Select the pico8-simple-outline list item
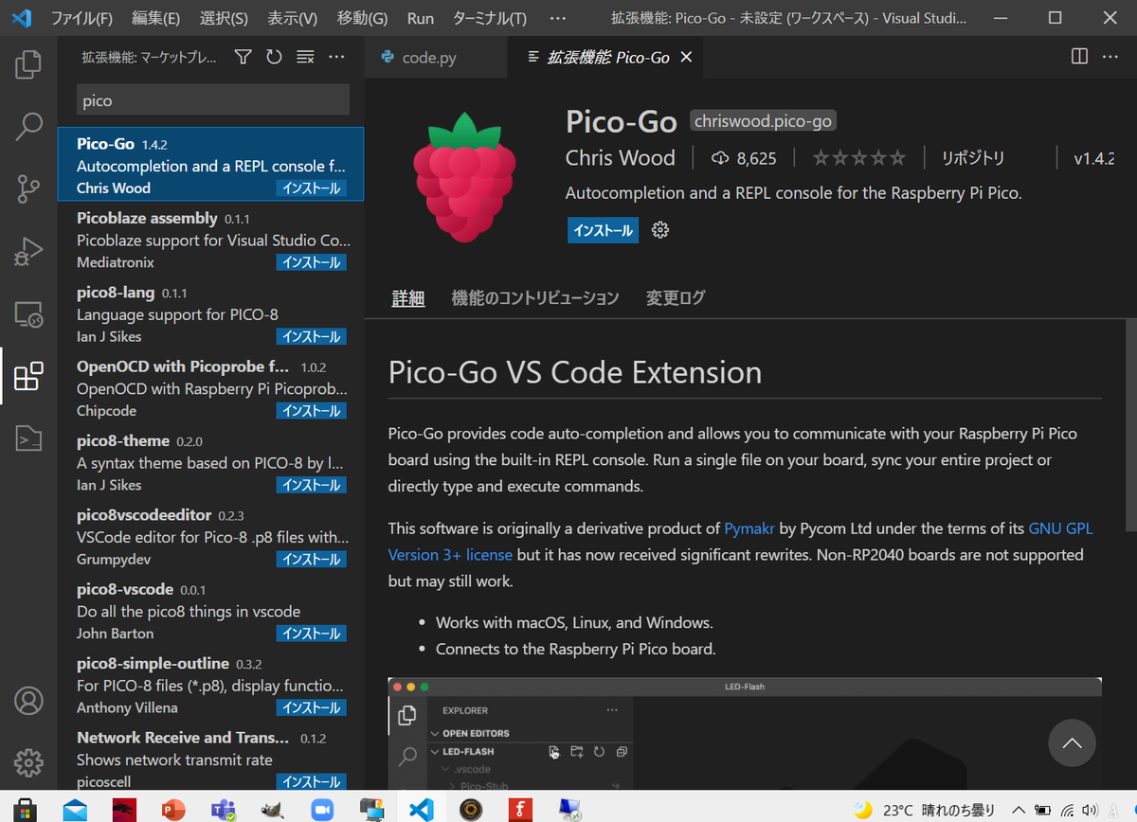This screenshot has width=1137, height=822. (x=210, y=685)
